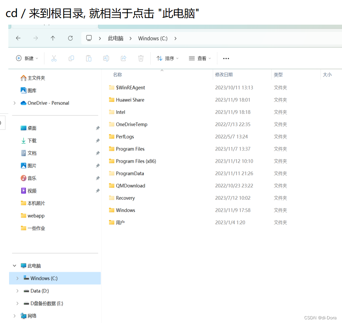Refresh the current folder view
Image resolution: width=342 pixels, height=323 pixels.
tap(70, 38)
